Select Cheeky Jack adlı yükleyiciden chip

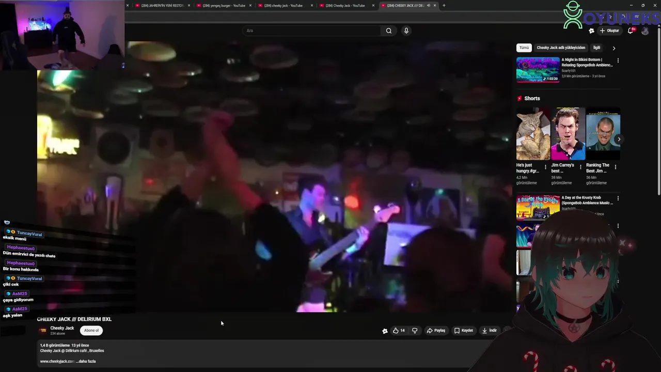561,48
